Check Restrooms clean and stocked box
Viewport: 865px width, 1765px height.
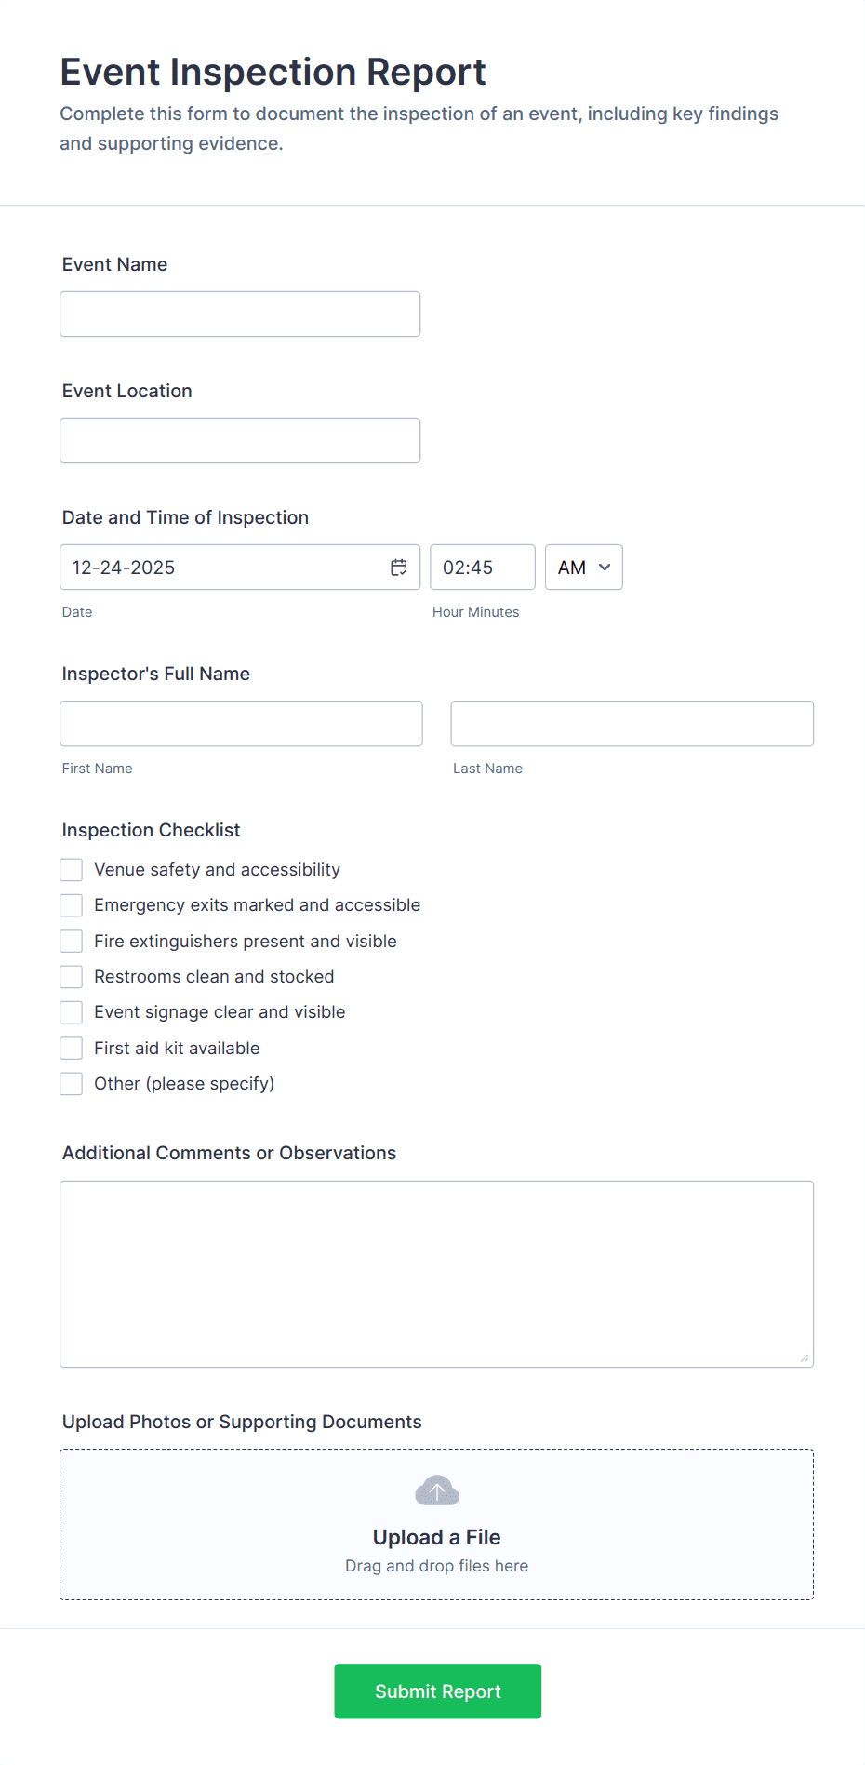click(x=72, y=977)
